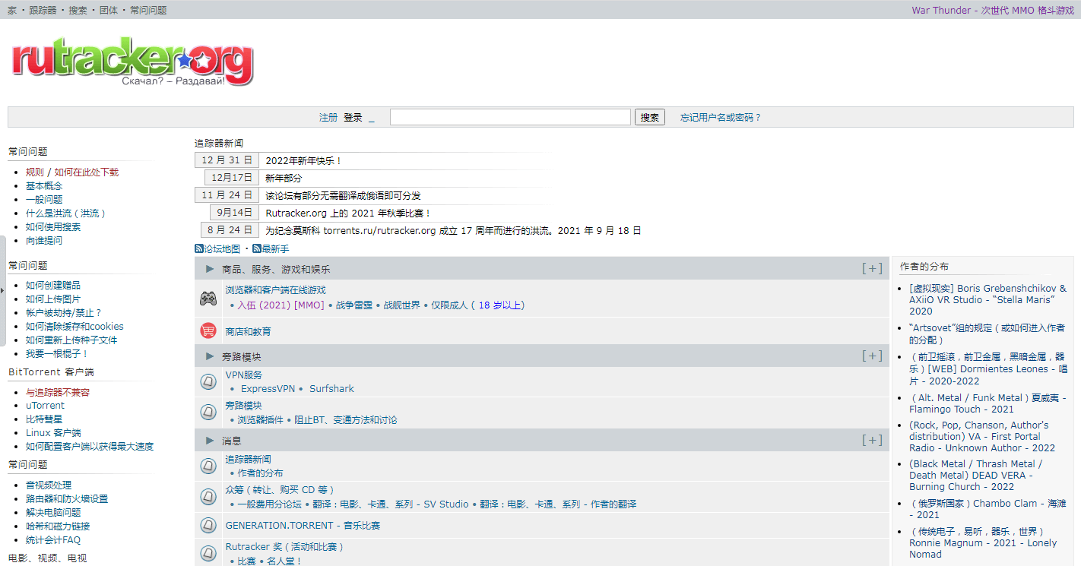
Task: Select the forum icon beside 追踪器新闻
Action: (x=208, y=466)
